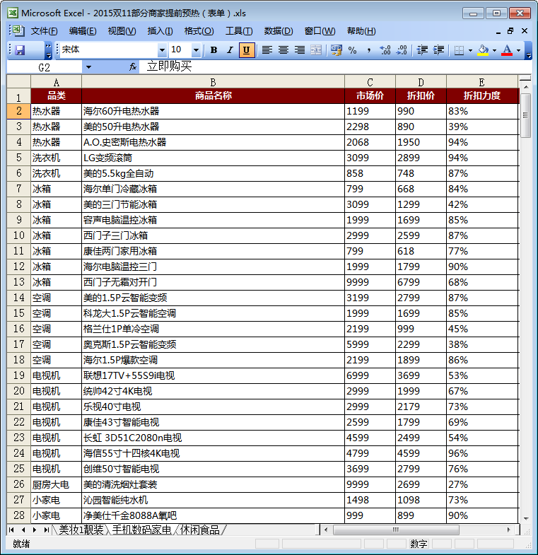Apply Currency style format
The image size is (538, 555).
click(x=336, y=50)
